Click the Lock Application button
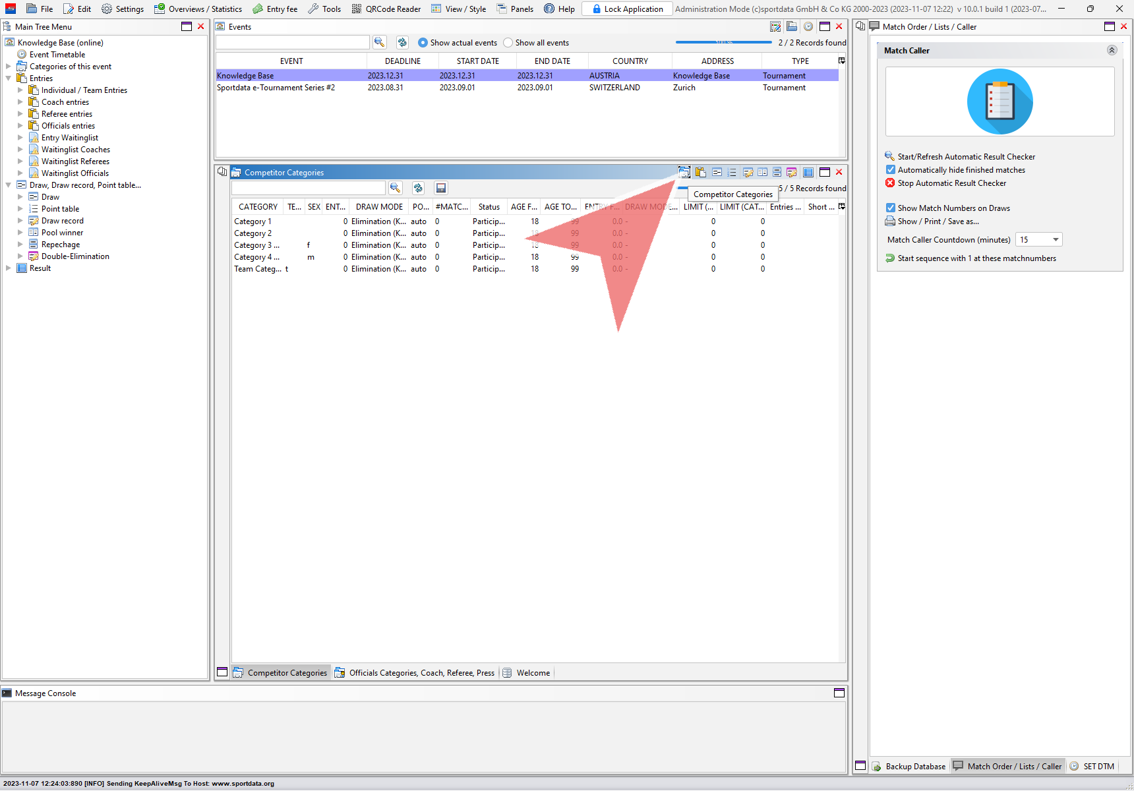This screenshot has height=791, width=1134. [x=627, y=9]
